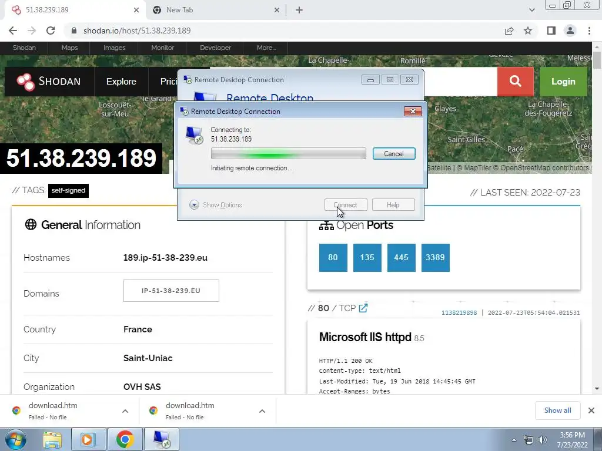Cancel the remote desktop connection attempt
The width and height of the screenshot is (602, 451).
(394, 154)
